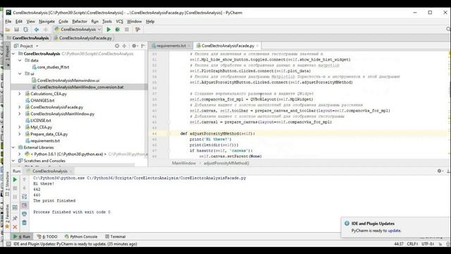Start debugging with the toolbar bug icon
The image size is (451, 254).
pos(118,30)
